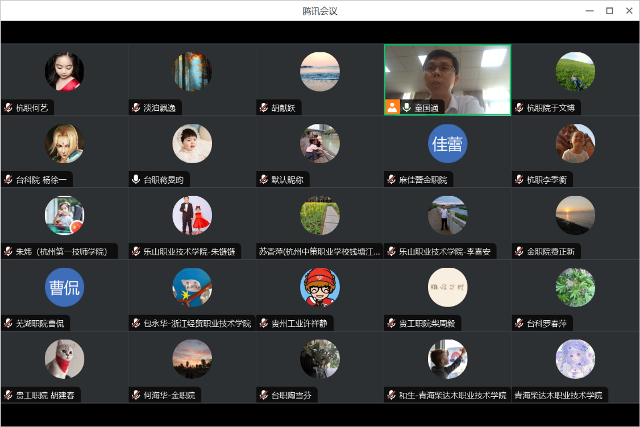Screen dimensions: 640x427
Task: Maximize the 腾讯会议 window
Action: click(x=609, y=11)
